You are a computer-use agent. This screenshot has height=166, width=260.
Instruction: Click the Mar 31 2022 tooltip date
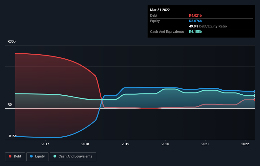(x=160, y=10)
